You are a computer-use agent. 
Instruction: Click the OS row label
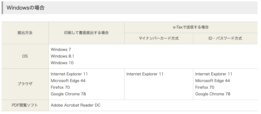click(25, 56)
